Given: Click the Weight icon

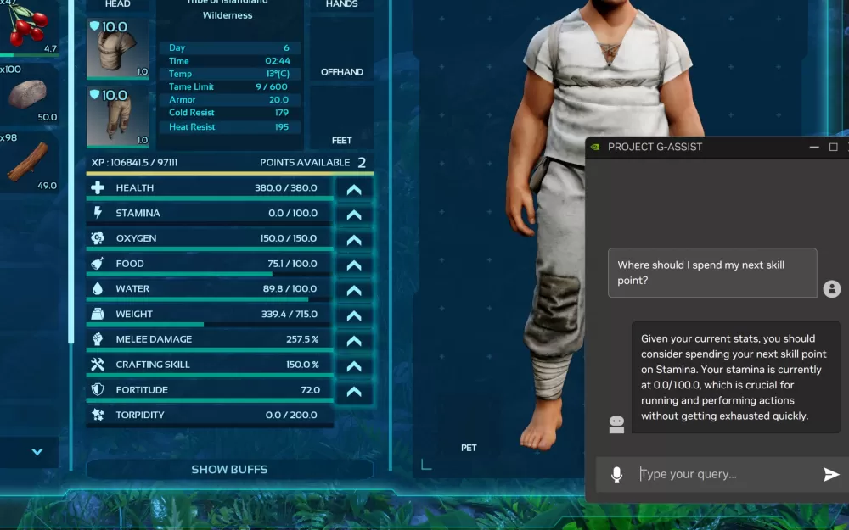Looking at the screenshot, I should point(98,314).
